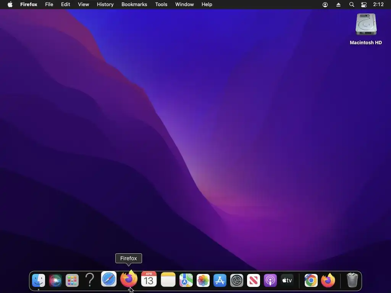
Task: Open the Window menu
Action: coord(184,5)
